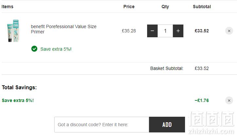Image resolution: width=237 pixels, height=137 pixels.
Task: Remove the Save extra 5% discount
Action: [x=229, y=100]
